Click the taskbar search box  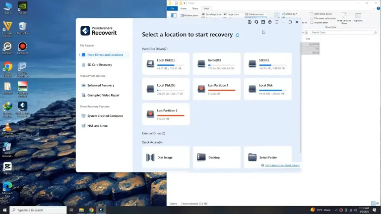38,210
